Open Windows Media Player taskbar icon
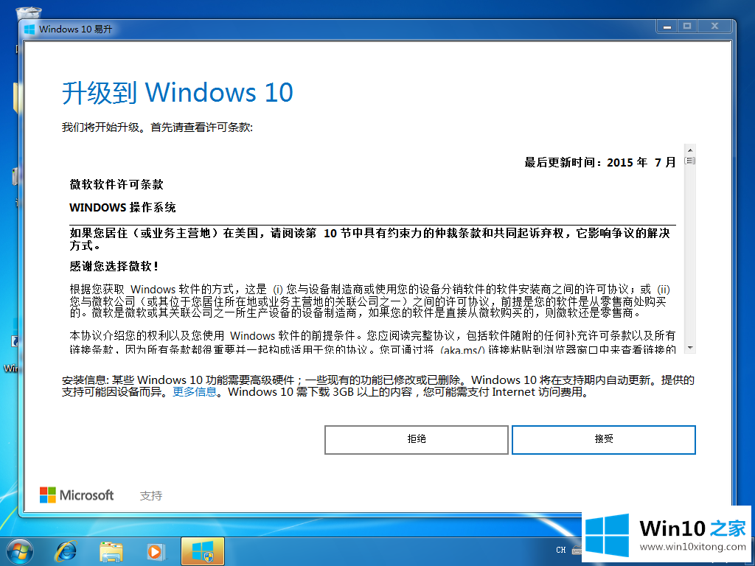This screenshot has height=566, width=755. click(x=156, y=551)
